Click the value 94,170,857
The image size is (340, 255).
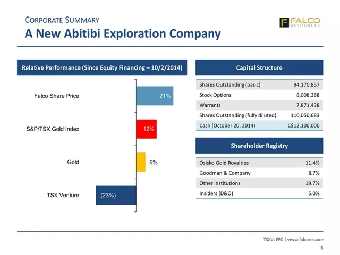[x=307, y=84]
